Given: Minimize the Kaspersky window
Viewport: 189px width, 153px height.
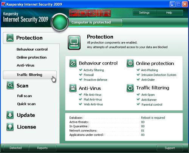Looking at the screenshot, I should pyautogui.click(x=172, y=4).
